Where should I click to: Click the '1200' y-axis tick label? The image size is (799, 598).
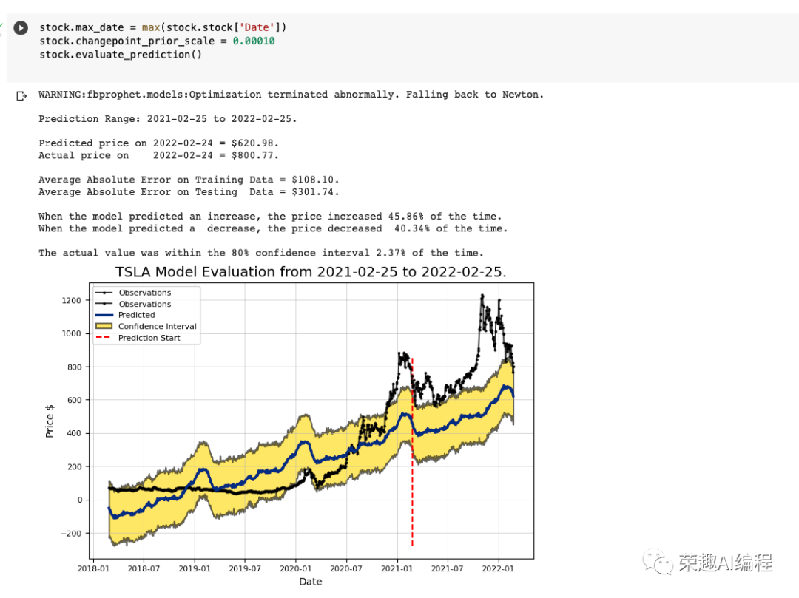point(71,300)
